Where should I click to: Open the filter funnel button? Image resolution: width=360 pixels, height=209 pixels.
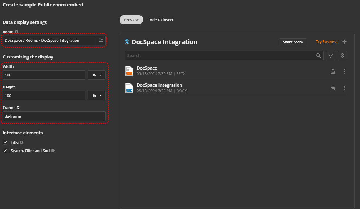331,56
